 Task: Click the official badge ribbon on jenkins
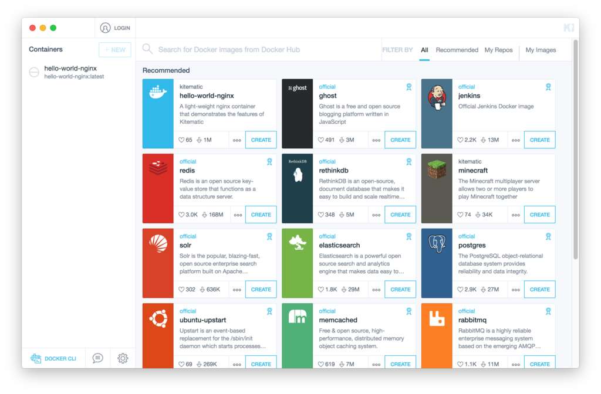[x=548, y=87]
